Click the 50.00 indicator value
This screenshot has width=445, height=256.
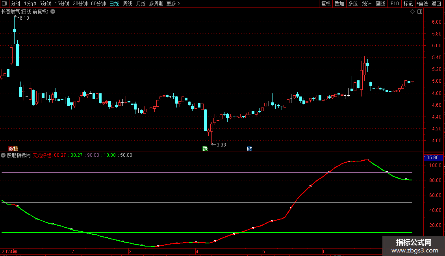(x=126, y=155)
